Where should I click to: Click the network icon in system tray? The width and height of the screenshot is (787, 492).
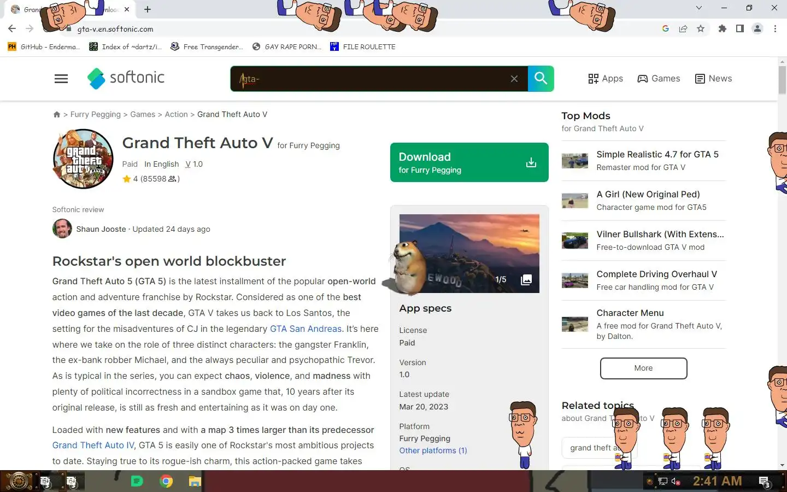[x=663, y=482]
